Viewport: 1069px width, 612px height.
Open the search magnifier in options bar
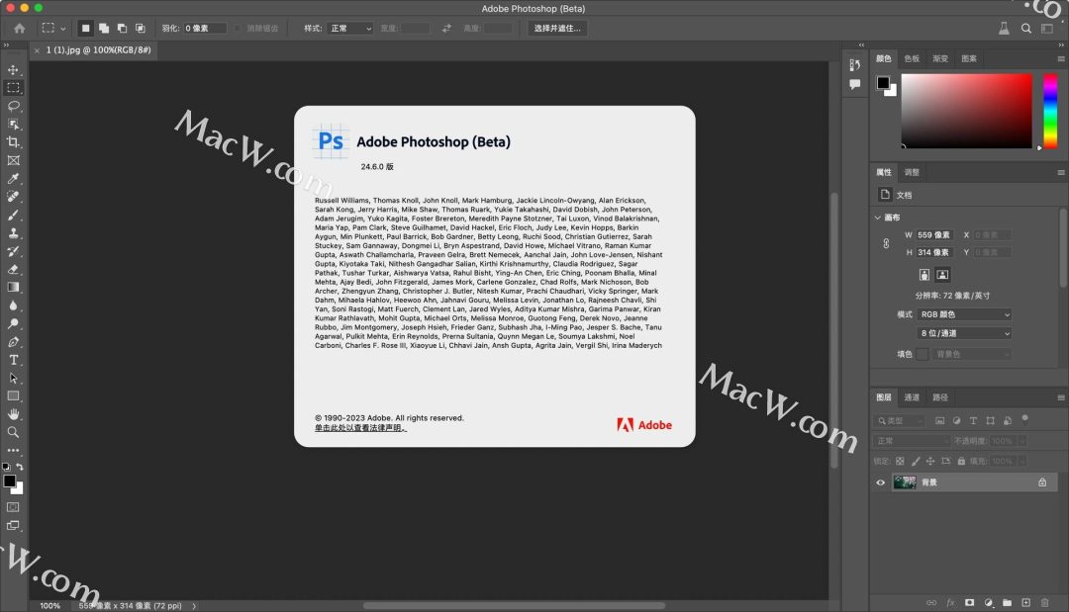[1026, 28]
